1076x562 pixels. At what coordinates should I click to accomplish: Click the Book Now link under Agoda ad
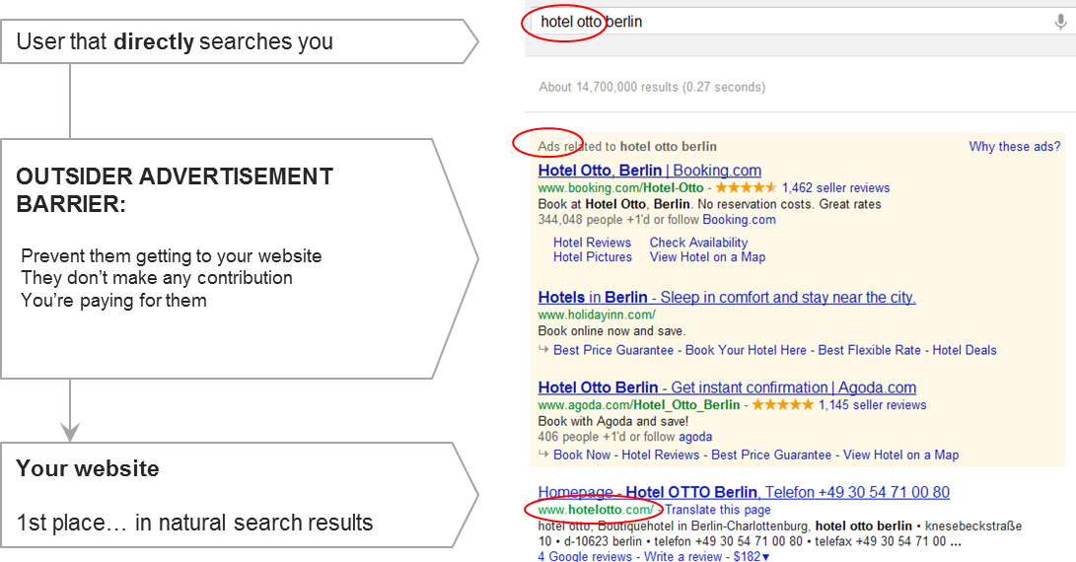(582, 455)
